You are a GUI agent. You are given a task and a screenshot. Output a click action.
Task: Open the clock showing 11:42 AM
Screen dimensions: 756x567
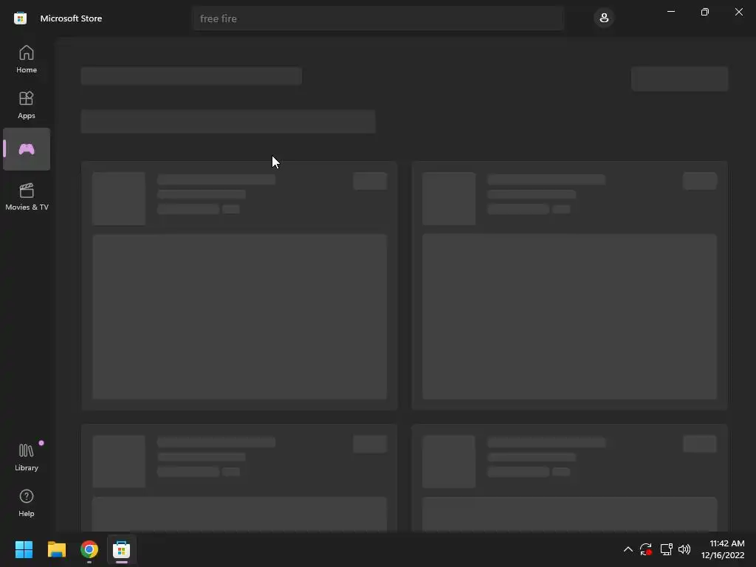coord(723,549)
